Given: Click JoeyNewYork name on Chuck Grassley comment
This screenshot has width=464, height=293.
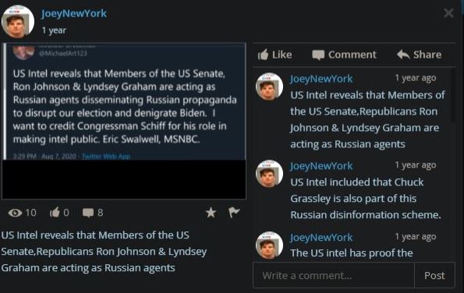Looking at the screenshot, I should 321,166.
